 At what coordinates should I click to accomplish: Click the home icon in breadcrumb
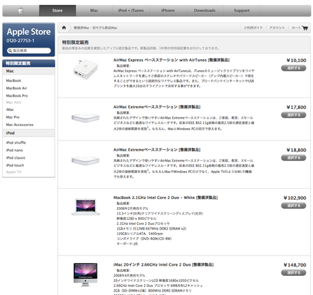(x=64, y=28)
